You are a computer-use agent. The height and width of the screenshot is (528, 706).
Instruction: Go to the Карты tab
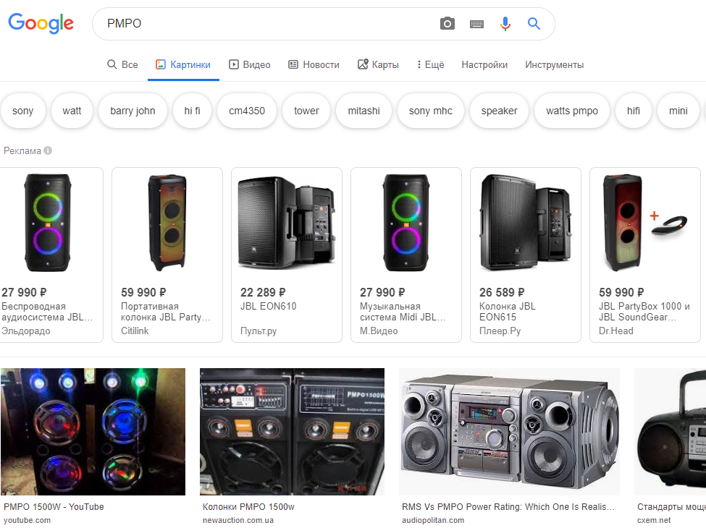pos(378,65)
